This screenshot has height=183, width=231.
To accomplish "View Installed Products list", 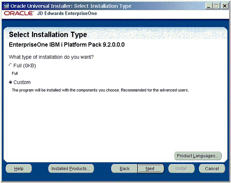I will [71, 169].
